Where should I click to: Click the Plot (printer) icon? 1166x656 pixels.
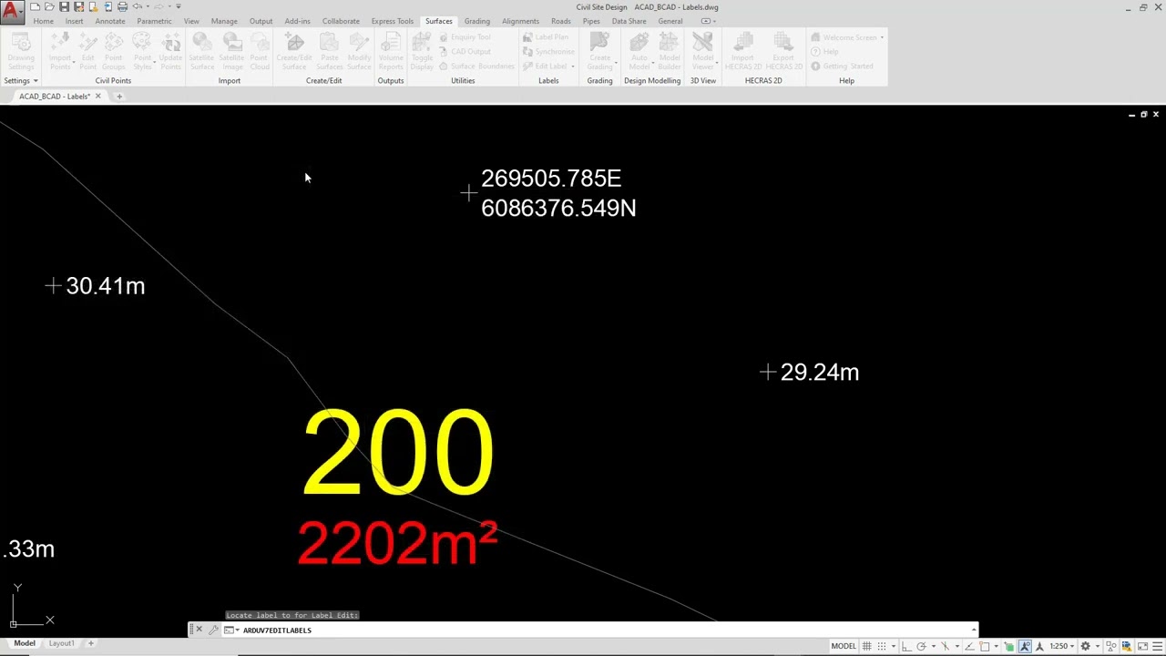(x=122, y=7)
